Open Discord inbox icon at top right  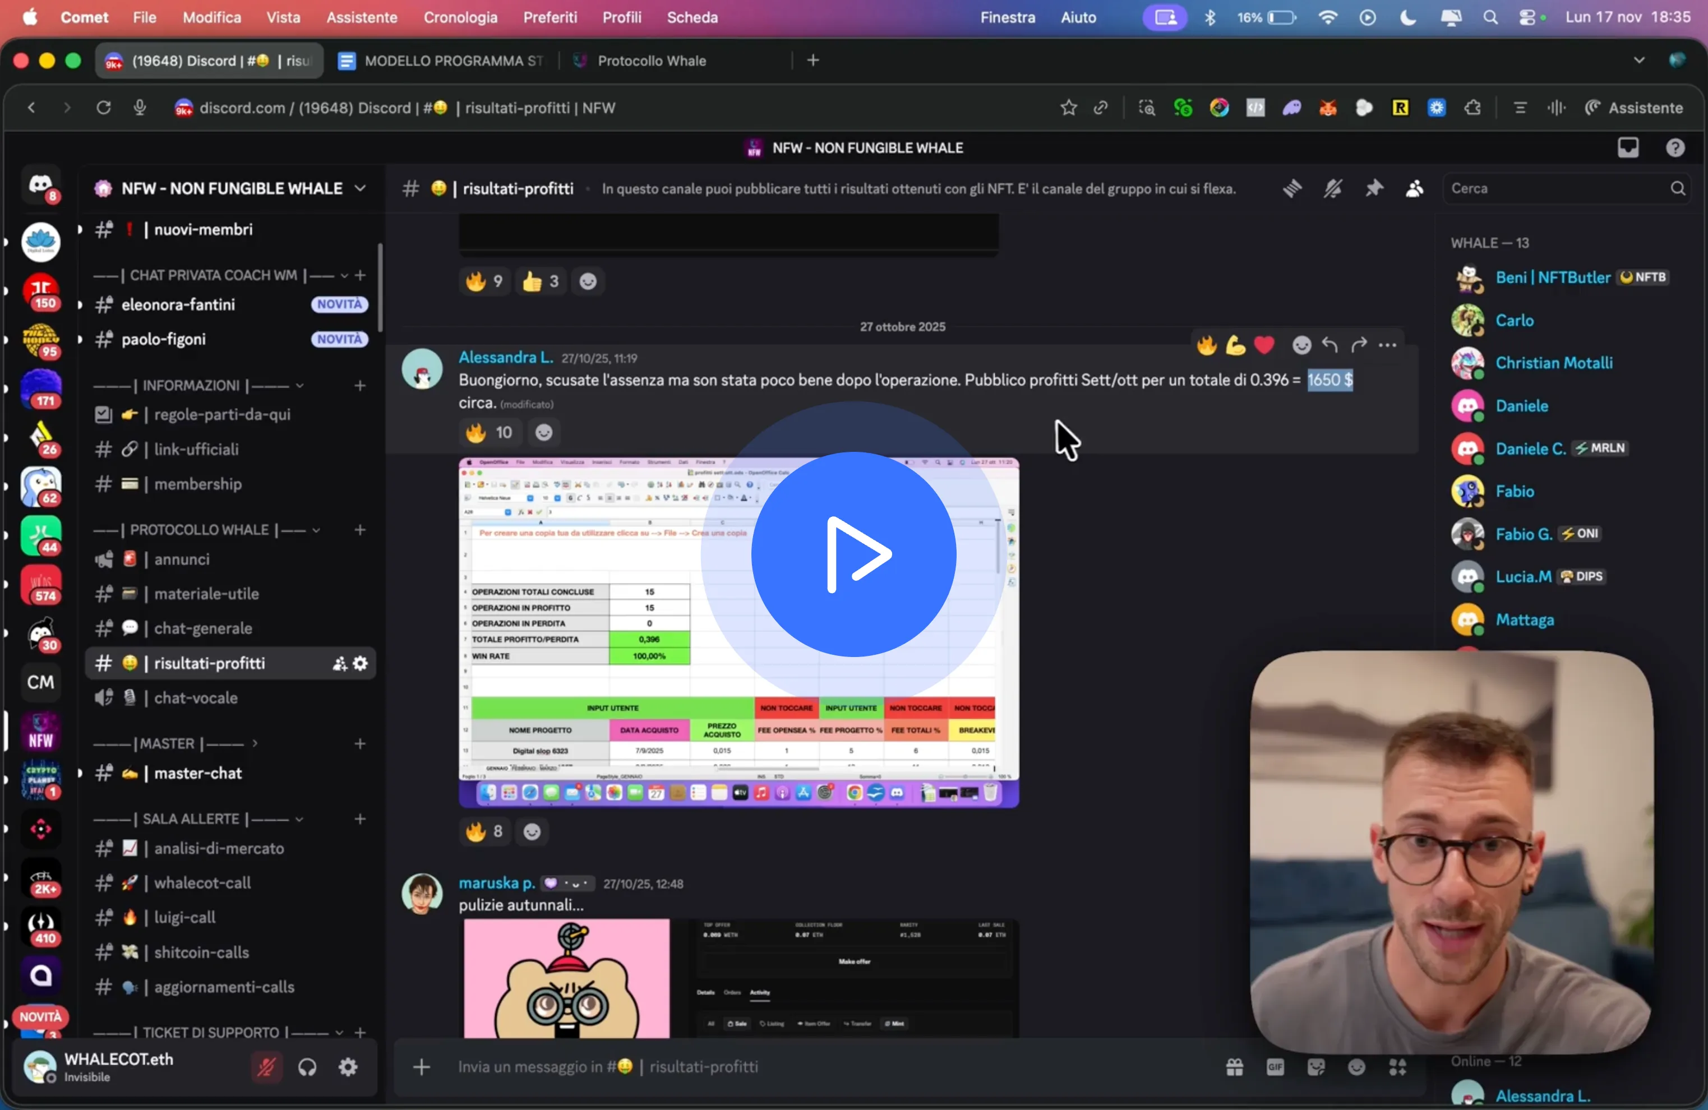(1628, 148)
